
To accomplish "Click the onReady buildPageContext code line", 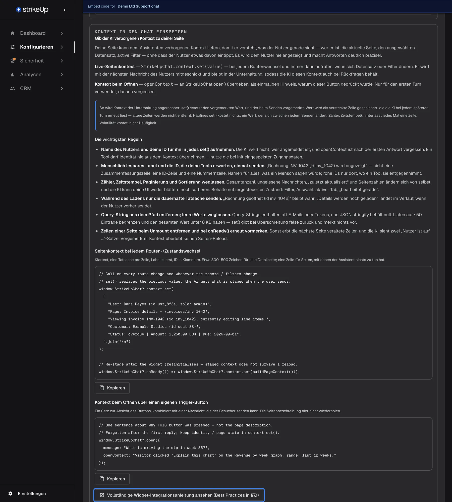I will coord(199,372).
